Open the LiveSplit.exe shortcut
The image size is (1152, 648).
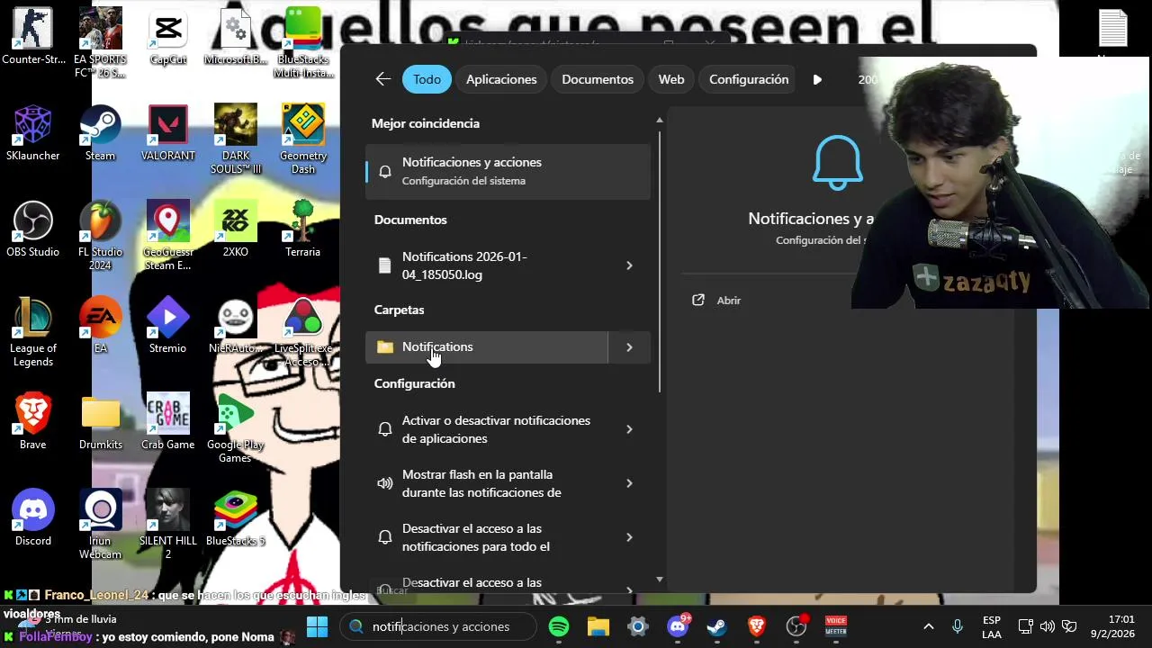coord(303,331)
